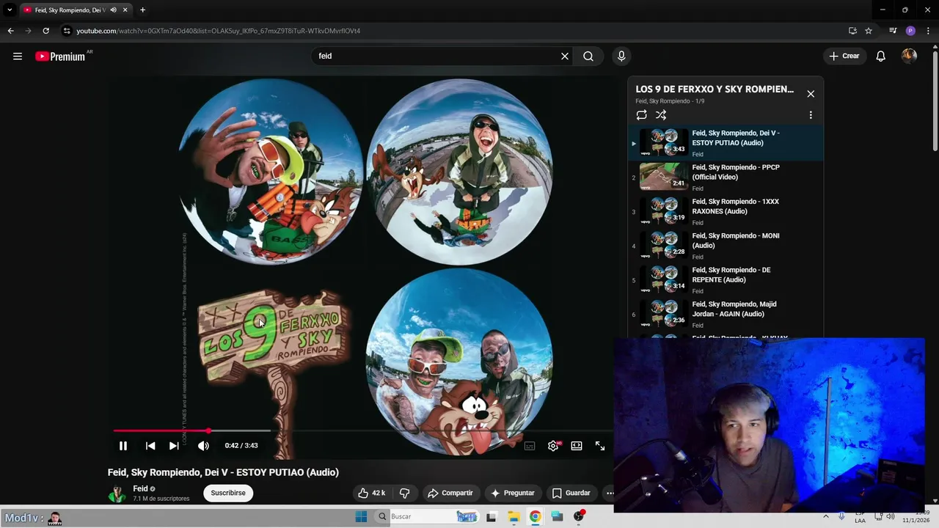
Task: Click the browser address bar URL
Action: click(218, 31)
